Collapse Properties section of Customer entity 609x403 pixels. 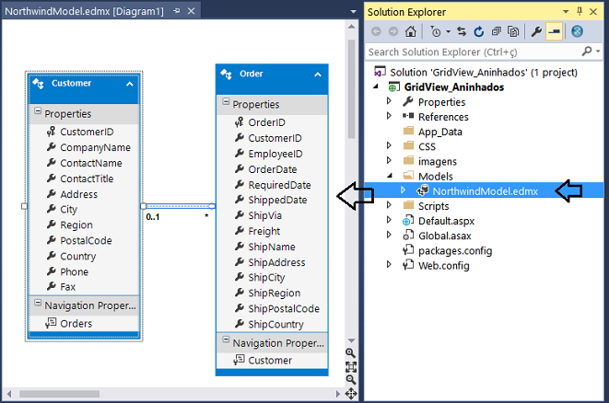[x=38, y=111]
